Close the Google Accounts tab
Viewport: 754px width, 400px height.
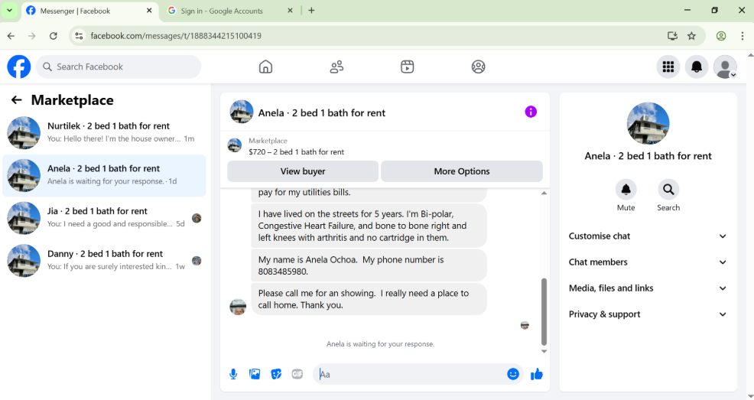pos(290,10)
